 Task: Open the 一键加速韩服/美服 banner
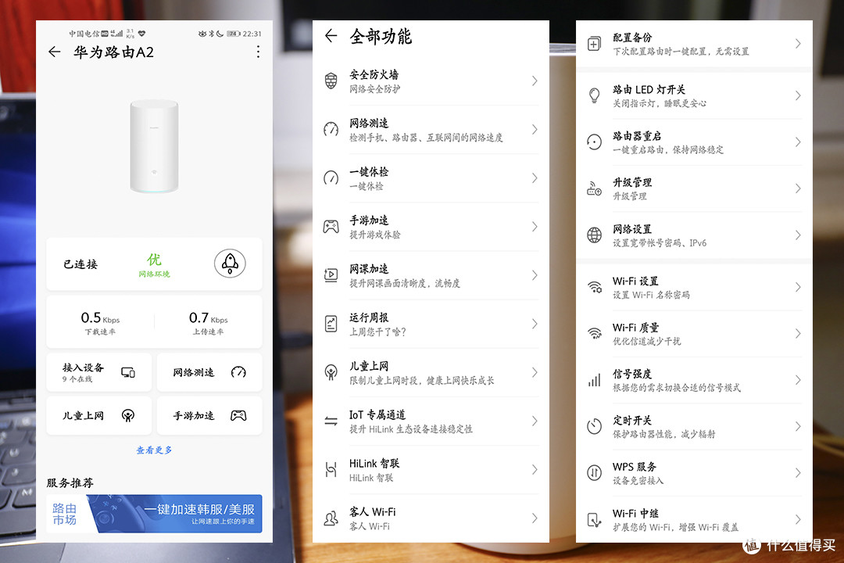coord(155,514)
